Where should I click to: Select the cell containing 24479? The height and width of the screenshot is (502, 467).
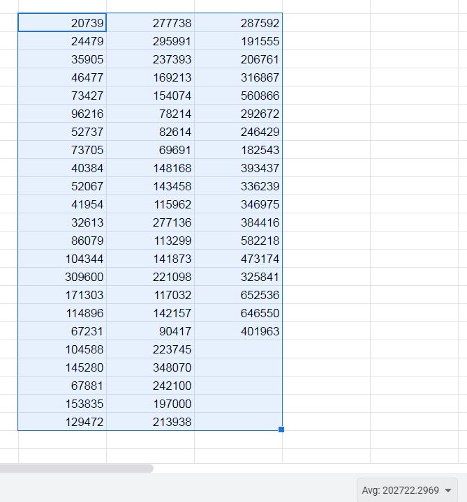click(x=62, y=41)
